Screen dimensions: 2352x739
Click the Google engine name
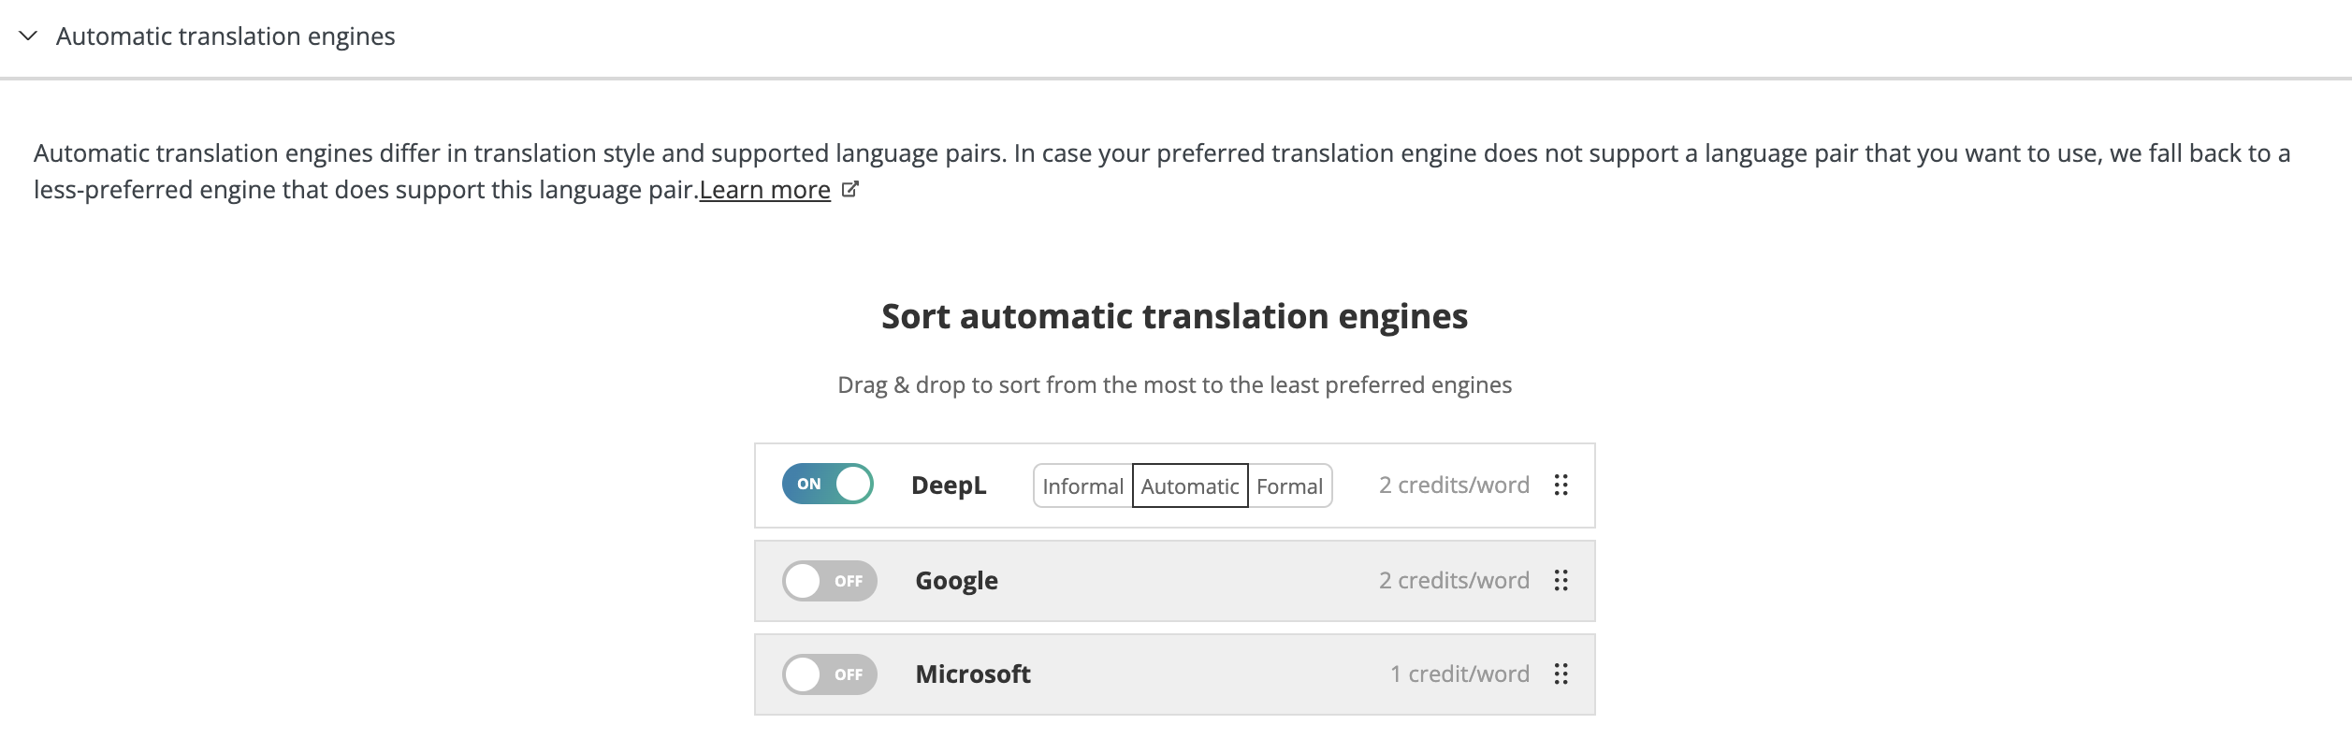coord(956,581)
